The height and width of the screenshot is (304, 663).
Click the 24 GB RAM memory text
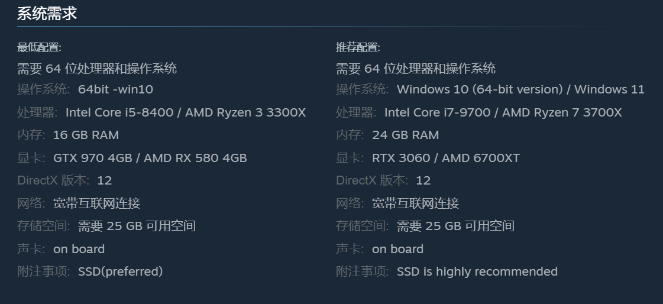pyautogui.click(x=405, y=135)
